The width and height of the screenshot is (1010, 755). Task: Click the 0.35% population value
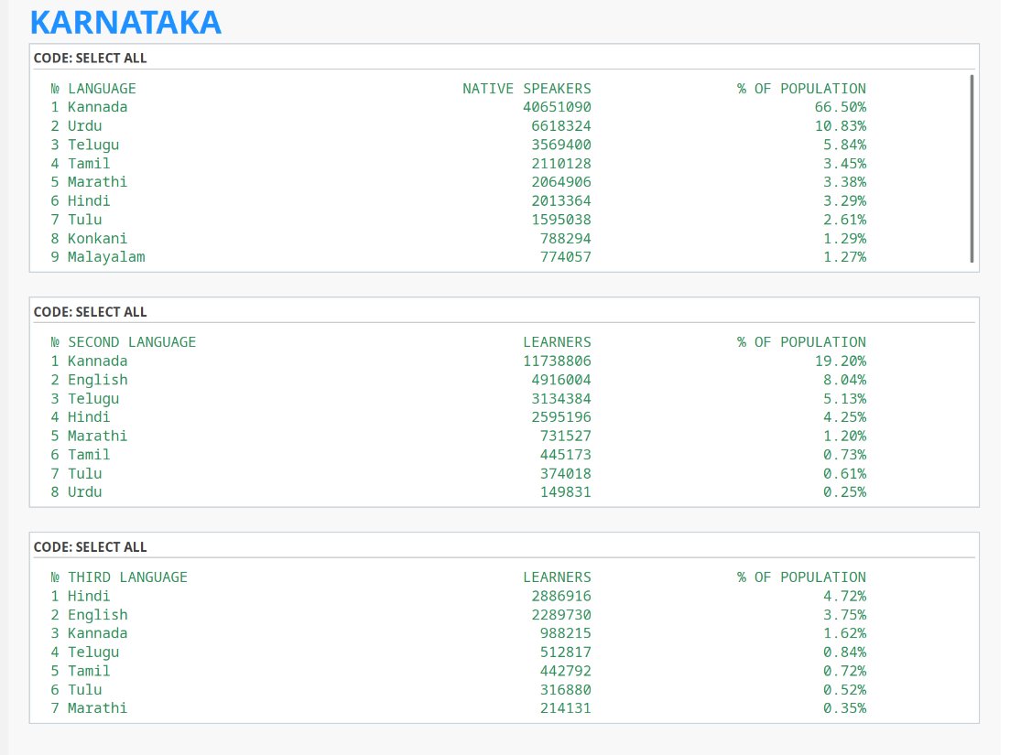(844, 708)
